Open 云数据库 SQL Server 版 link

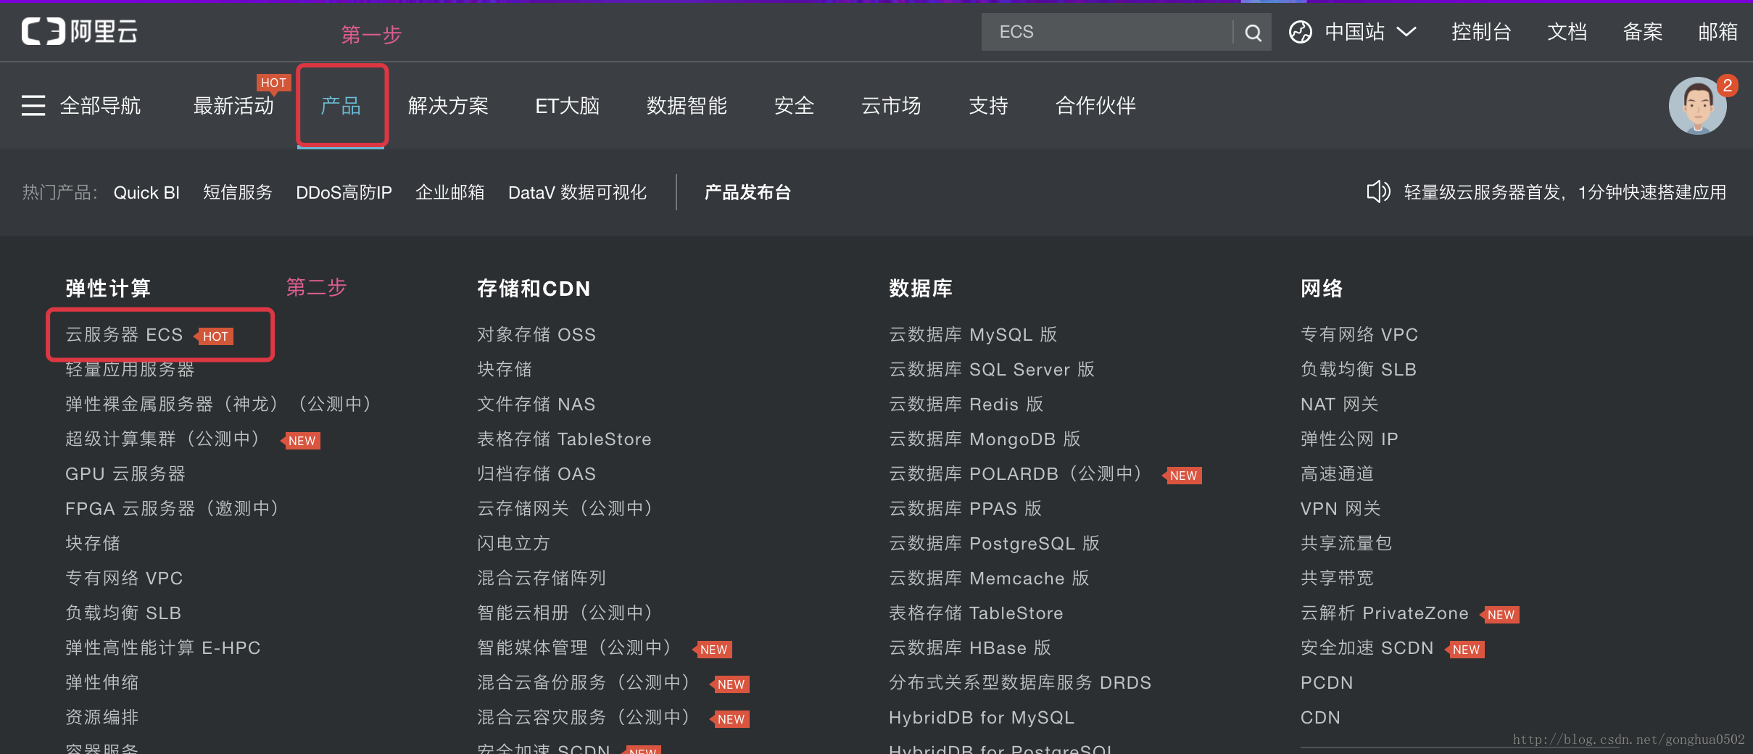point(992,369)
